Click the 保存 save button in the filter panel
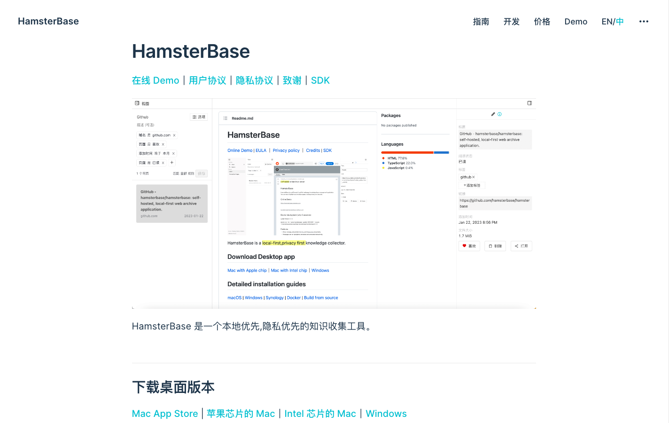 coord(202,173)
